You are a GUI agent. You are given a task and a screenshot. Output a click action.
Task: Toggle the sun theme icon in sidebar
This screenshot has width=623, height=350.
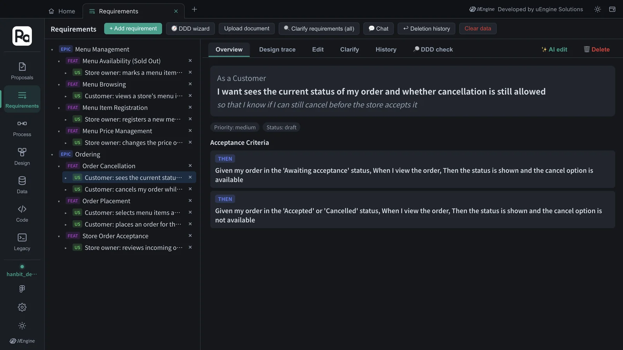[22, 325]
